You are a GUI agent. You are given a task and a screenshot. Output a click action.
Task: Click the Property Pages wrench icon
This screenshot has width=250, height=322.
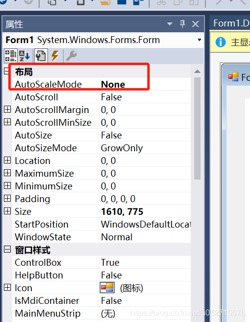pyautogui.click(x=71, y=56)
